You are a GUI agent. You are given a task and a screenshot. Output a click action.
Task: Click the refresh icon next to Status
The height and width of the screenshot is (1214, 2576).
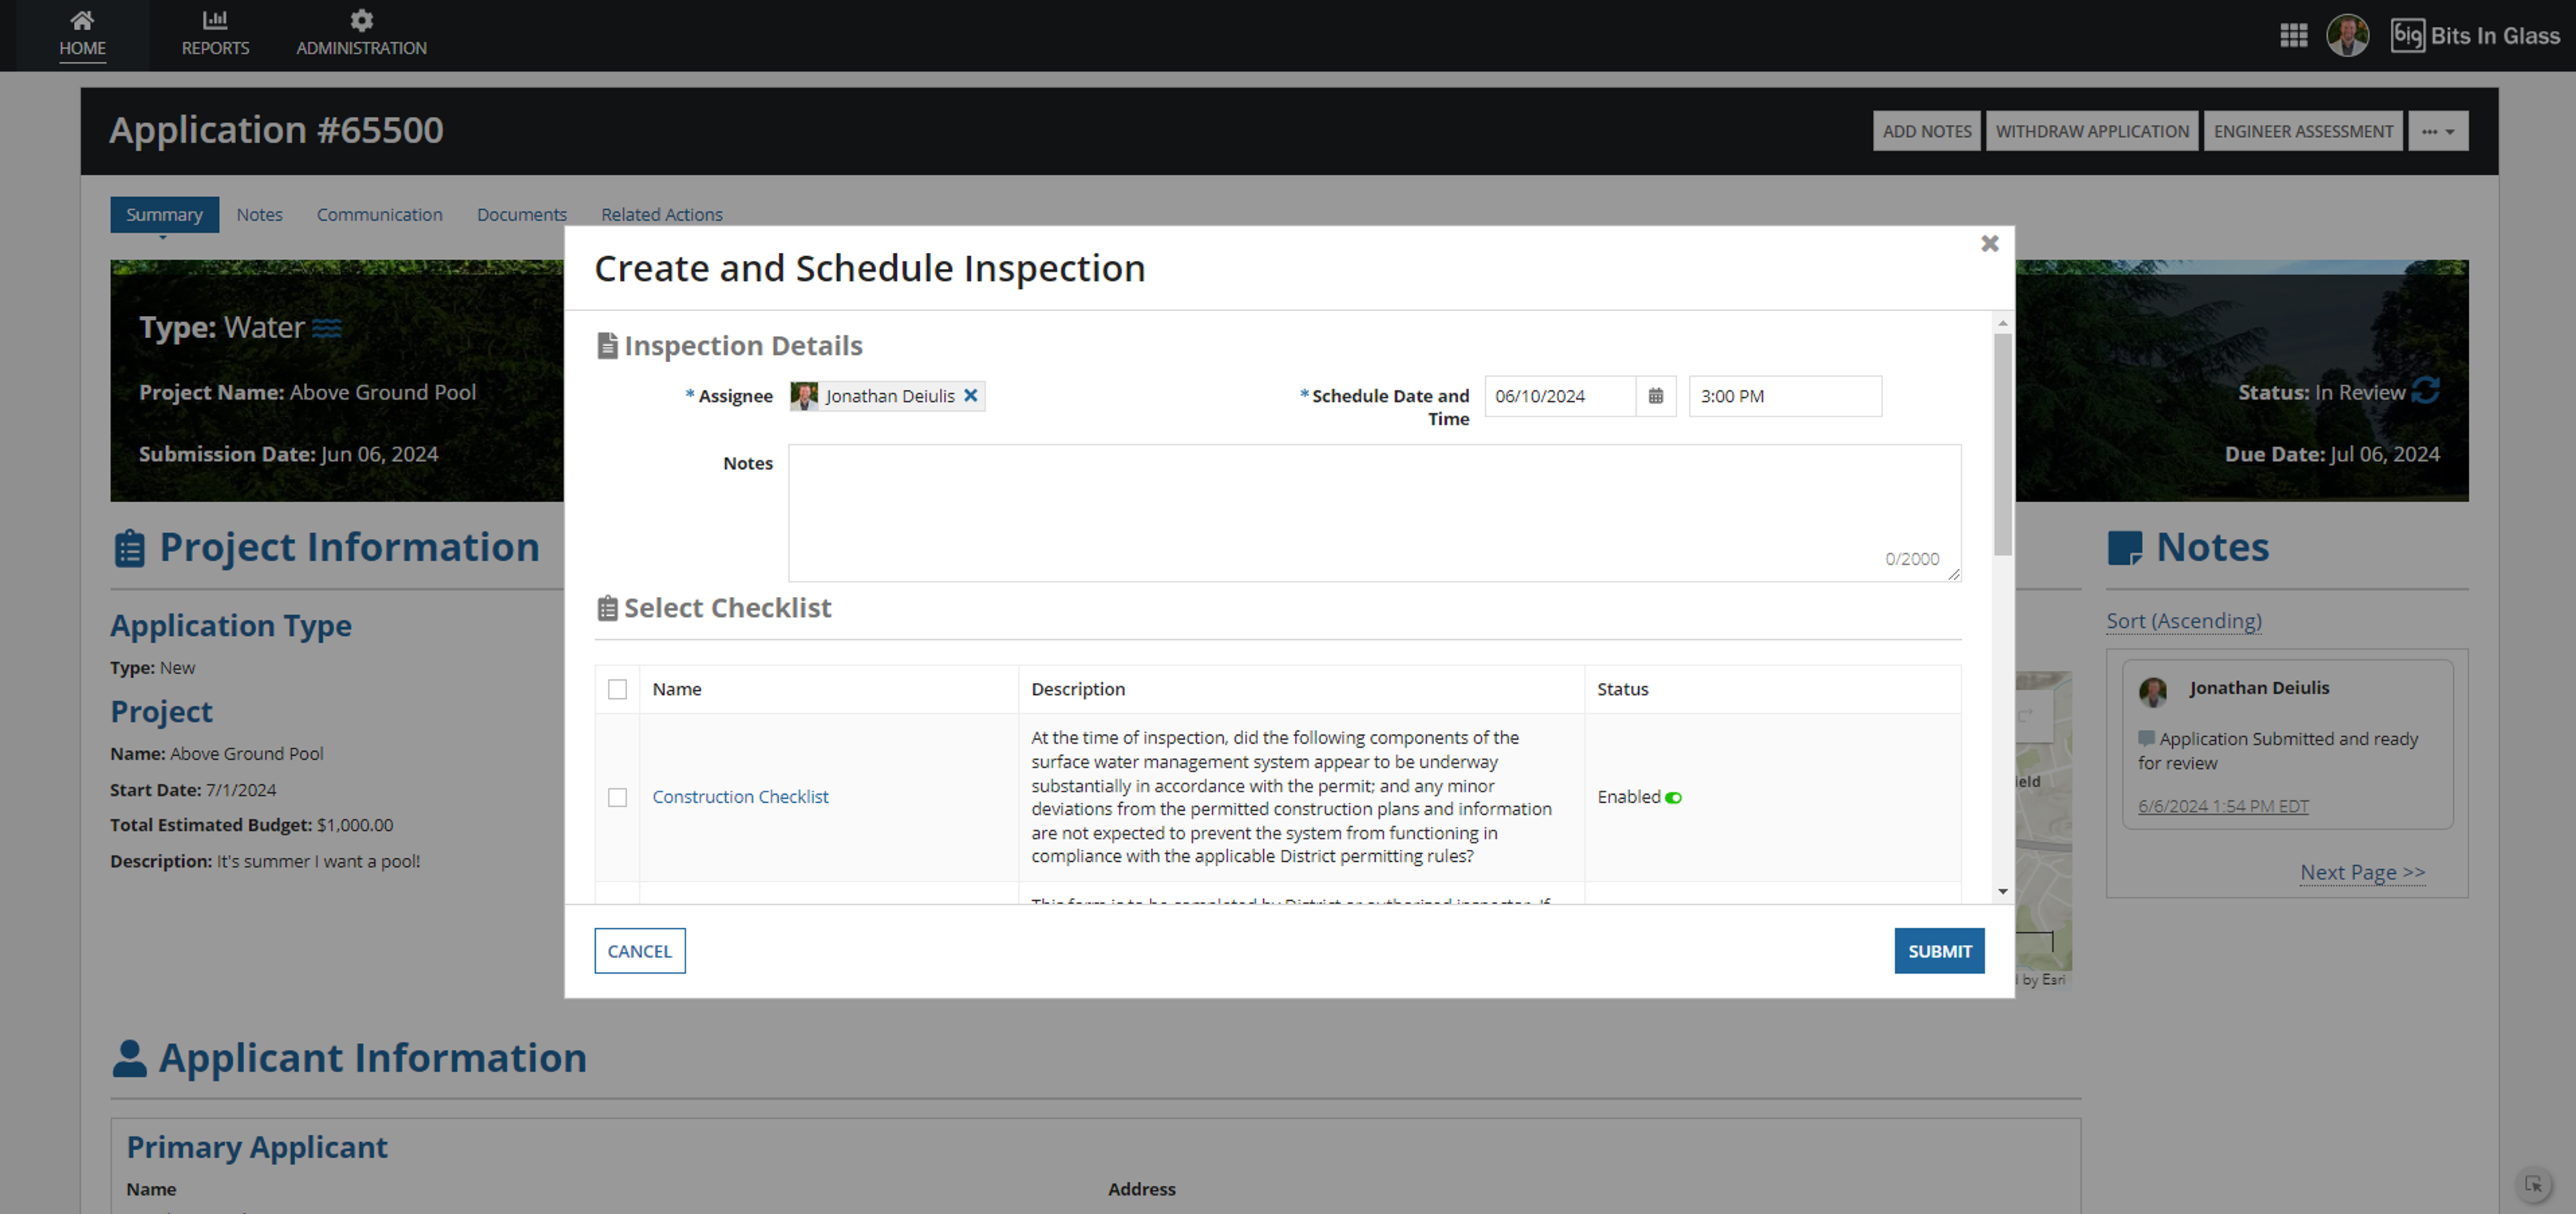point(2426,391)
